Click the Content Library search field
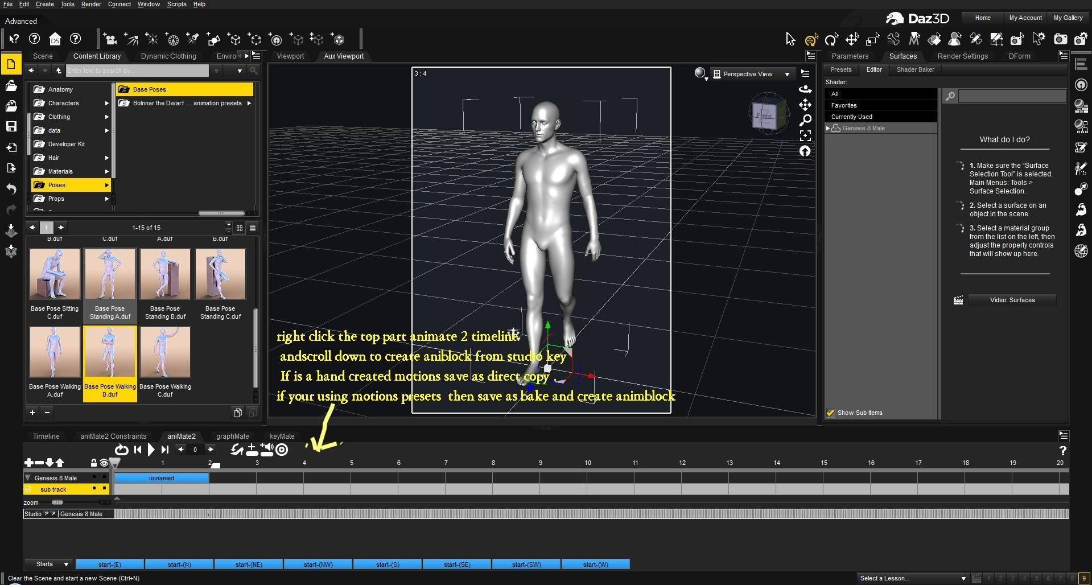The image size is (1092, 585). pyautogui.click(x=137, y=71)
